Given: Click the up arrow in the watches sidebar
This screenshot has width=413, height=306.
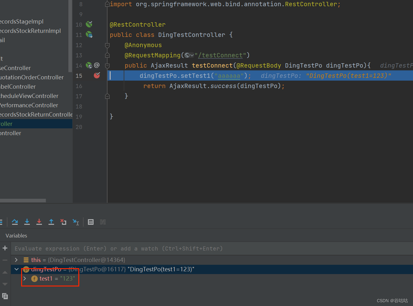Looking at the screenshot, I should click(5, 273).
